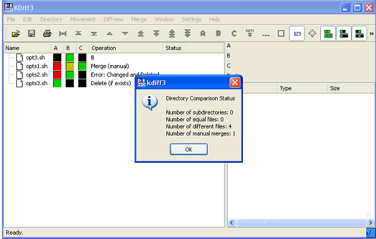Select the opt3.sh file row
The height and width of the screenshot is (239, 376).
pyautogui.click(x=114, y=58)
